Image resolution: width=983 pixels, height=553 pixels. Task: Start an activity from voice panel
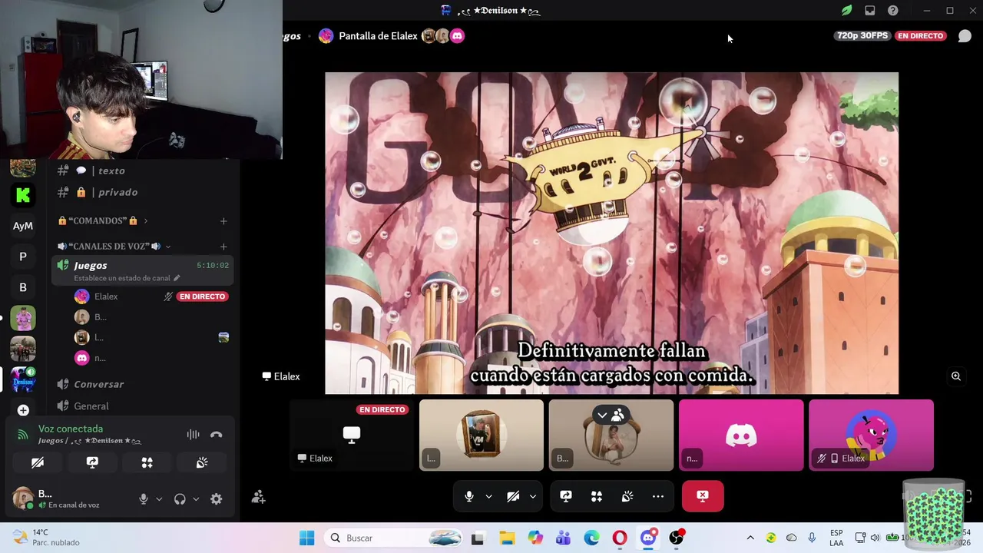(x=147, y=462)
